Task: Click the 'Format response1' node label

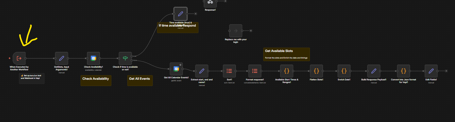Action: click(255, 80)
